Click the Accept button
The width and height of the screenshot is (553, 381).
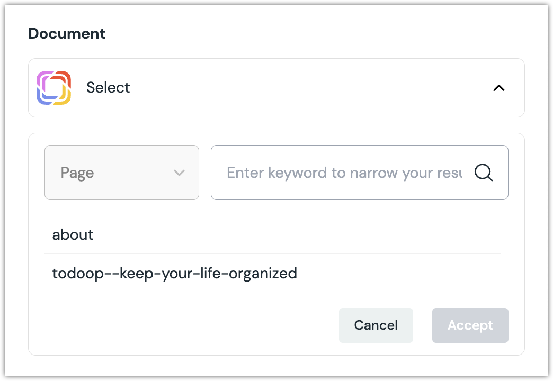pyautogui.click(x=470, y=325)
